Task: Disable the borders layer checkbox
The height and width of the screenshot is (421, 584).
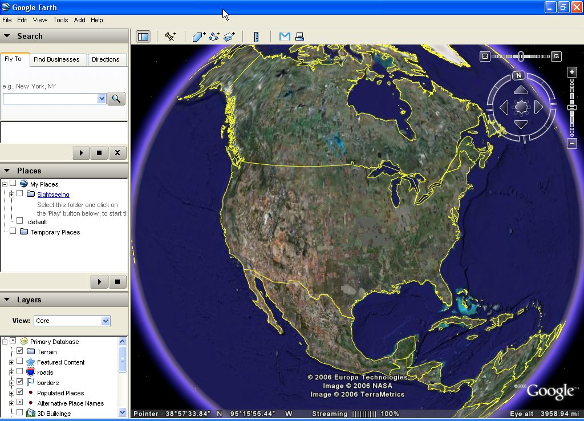Action: tap(20, 382)
